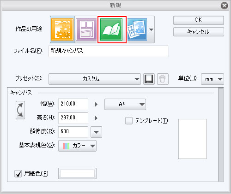Viewport: 231px width, 194px height.
Task: Close the 新規 dialog window
Action: pyautogui.click(x=224, y=6)
